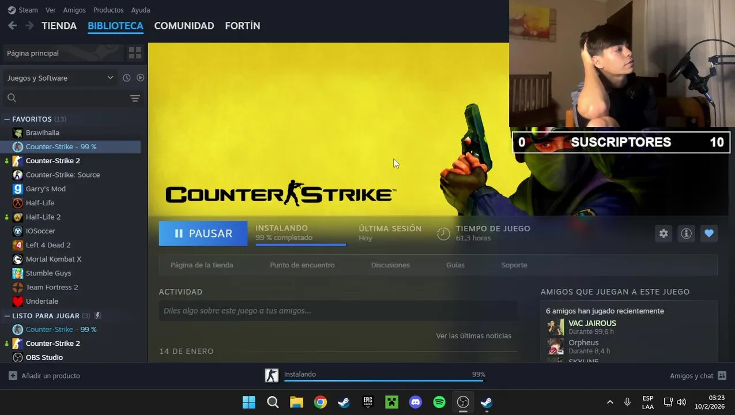Pause the Counter-Strike installation

(x=203, y=233)
